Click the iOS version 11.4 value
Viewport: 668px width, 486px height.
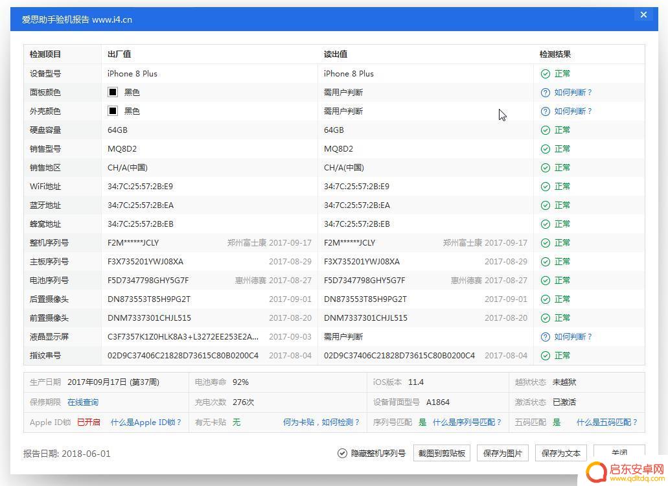coord(416,382)
